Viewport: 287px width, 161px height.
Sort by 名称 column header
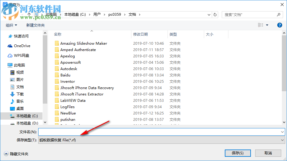[57, 34]
